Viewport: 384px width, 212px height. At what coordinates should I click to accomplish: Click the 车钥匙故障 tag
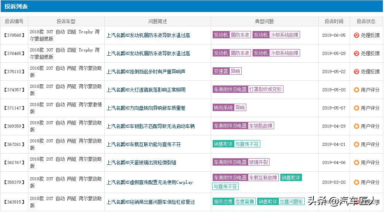261,126
